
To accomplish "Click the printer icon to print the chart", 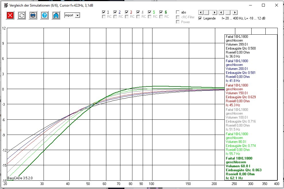I will [33, 15].
